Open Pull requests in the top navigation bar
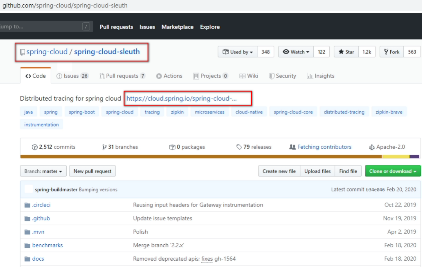 pos(116,27)
